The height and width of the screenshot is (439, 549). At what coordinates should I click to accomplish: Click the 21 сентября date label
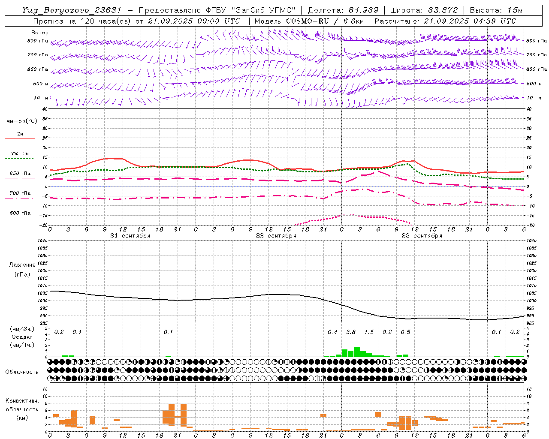(130, 235)
